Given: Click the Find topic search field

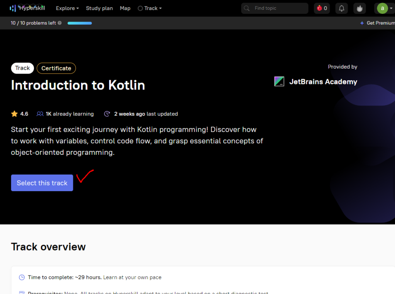Looking at the screenshot, I should [x=275, y=8].
